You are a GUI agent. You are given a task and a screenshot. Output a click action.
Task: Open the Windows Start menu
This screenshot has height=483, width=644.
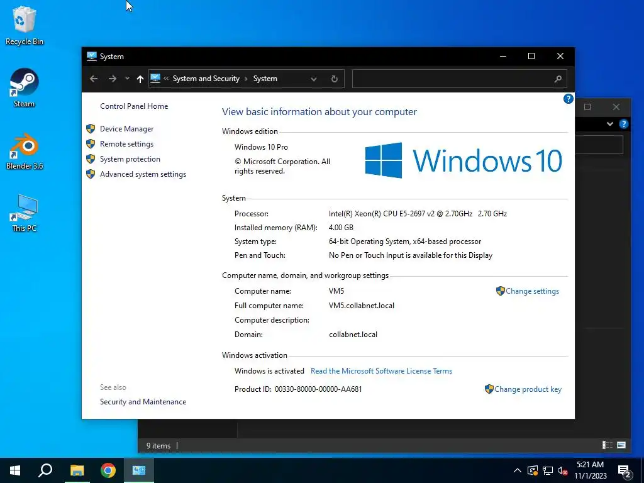click(15, 470)
